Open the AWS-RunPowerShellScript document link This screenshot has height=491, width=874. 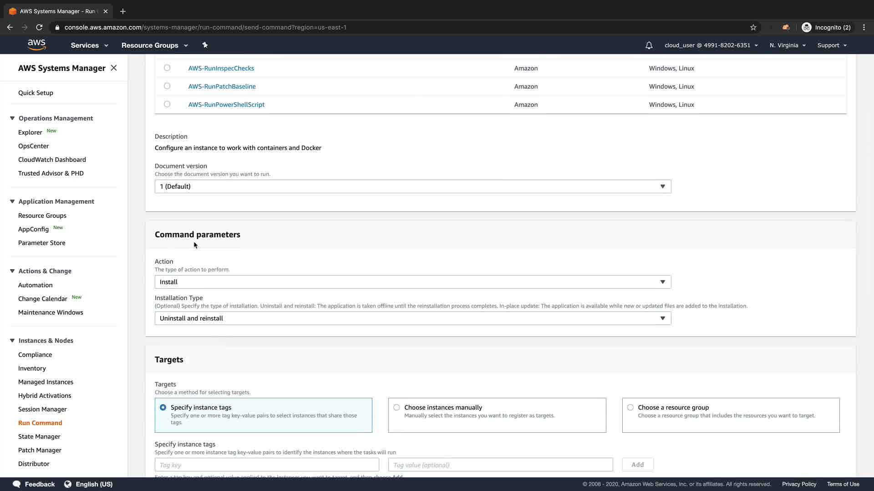pos(226,105)
